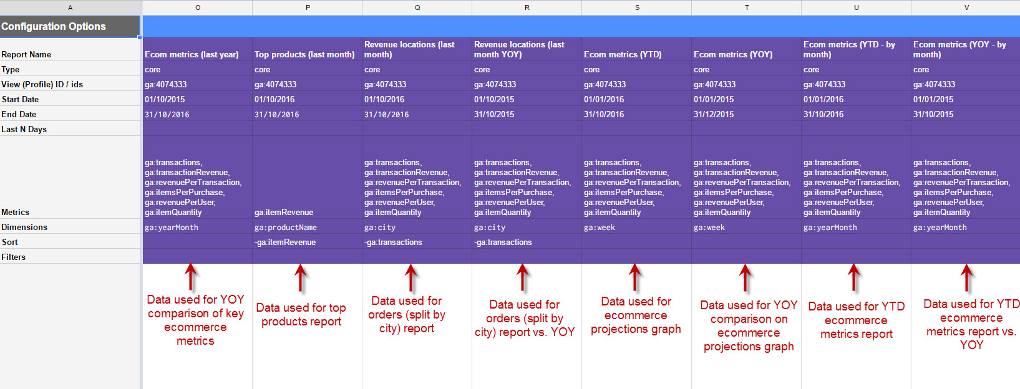Click the ga:itemRevenue metrics cell
Image resolution: width=1020 pixels, height=389 pixels.
point(308,178)
